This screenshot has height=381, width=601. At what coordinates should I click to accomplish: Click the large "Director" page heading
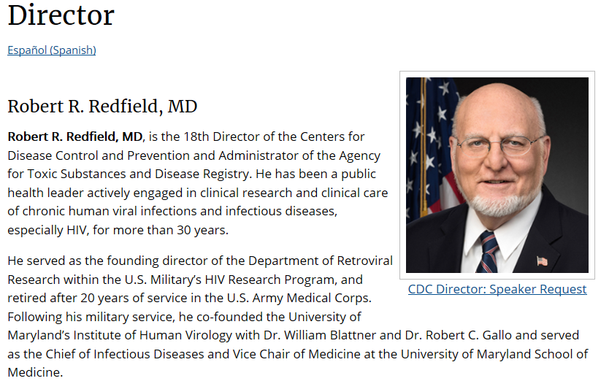[61, 15]
